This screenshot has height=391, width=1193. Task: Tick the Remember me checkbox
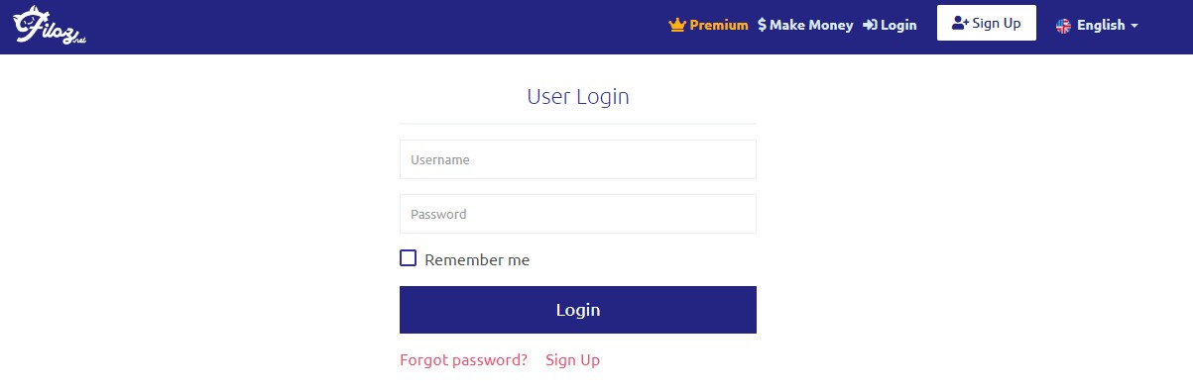pyautogui.click(x=408, y=258)
